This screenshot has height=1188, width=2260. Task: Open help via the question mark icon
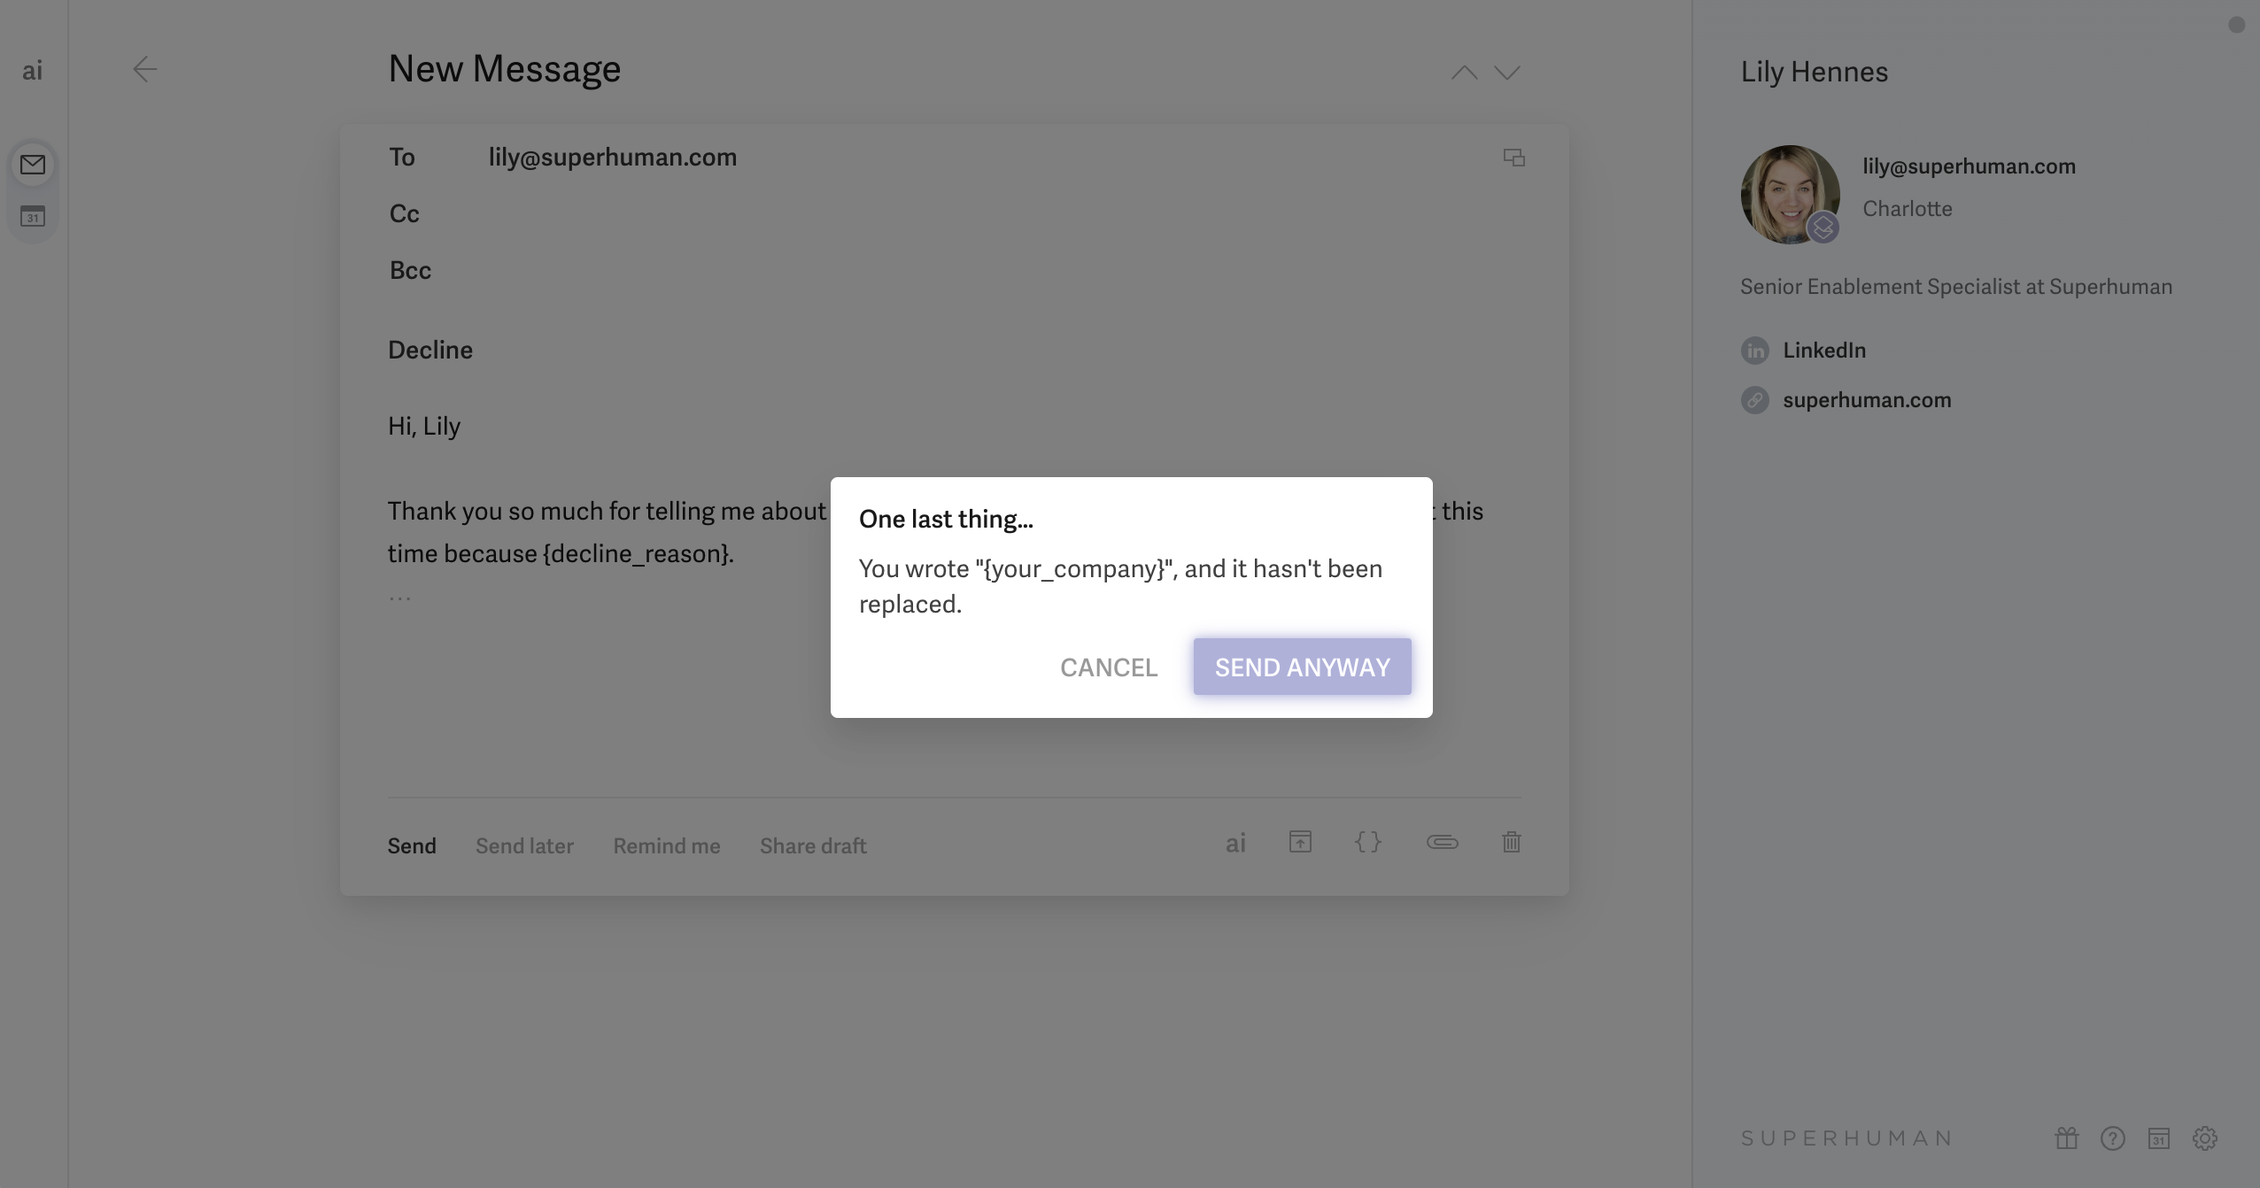pos(2114,1138)
